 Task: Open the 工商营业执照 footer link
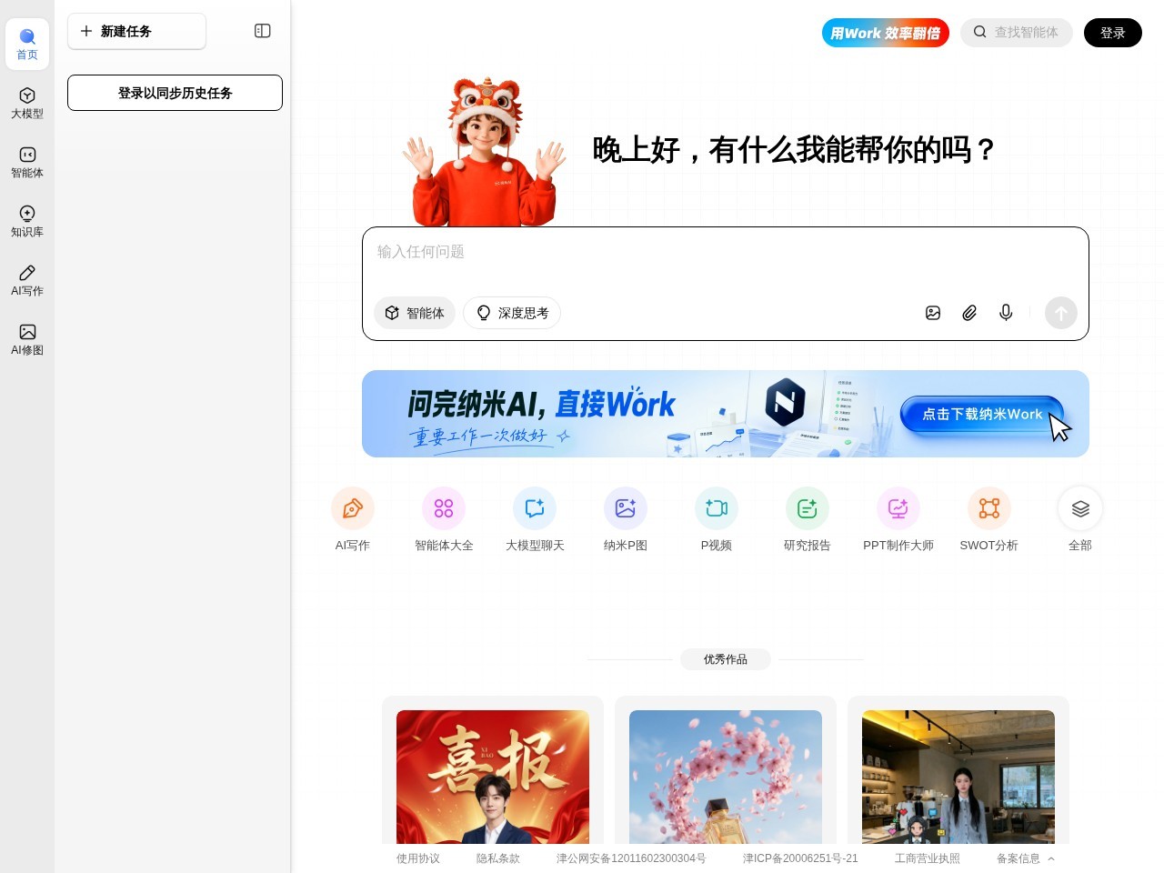(928, 858)
